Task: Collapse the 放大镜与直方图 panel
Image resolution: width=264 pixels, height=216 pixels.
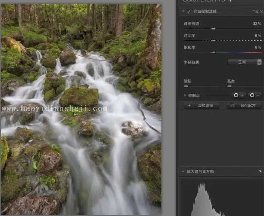Action: point(183,171)
